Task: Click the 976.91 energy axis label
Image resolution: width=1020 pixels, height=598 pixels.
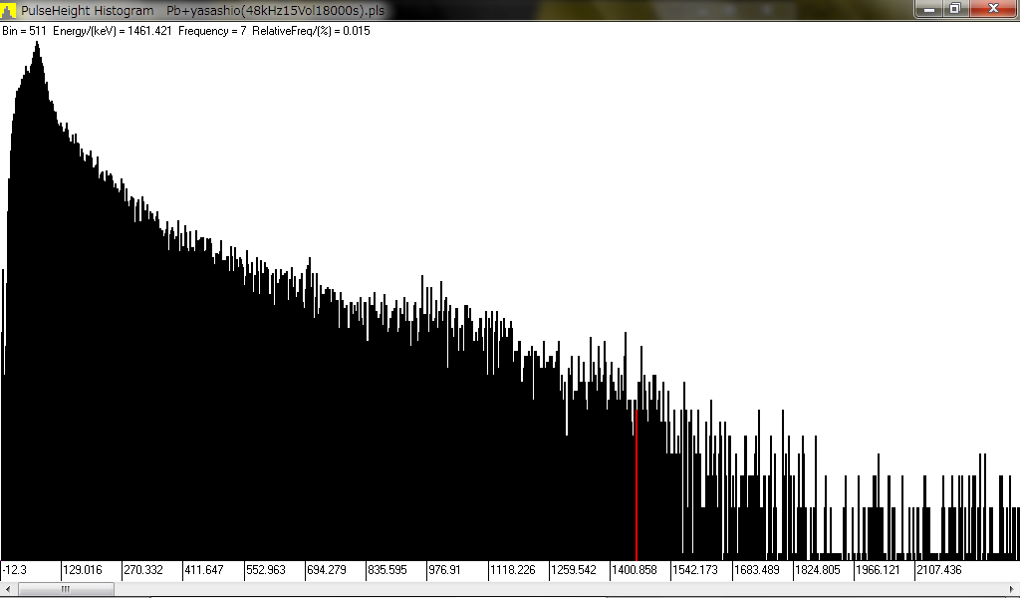Action: point(450,570)
